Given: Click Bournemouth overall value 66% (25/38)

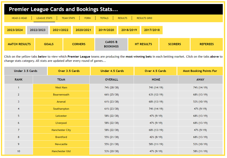Looking at the screenshot, I should 111,95.
